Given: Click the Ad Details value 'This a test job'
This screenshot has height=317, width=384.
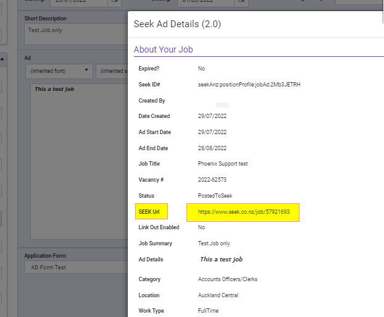Looking at the screenshot, I should coord(221,260).
